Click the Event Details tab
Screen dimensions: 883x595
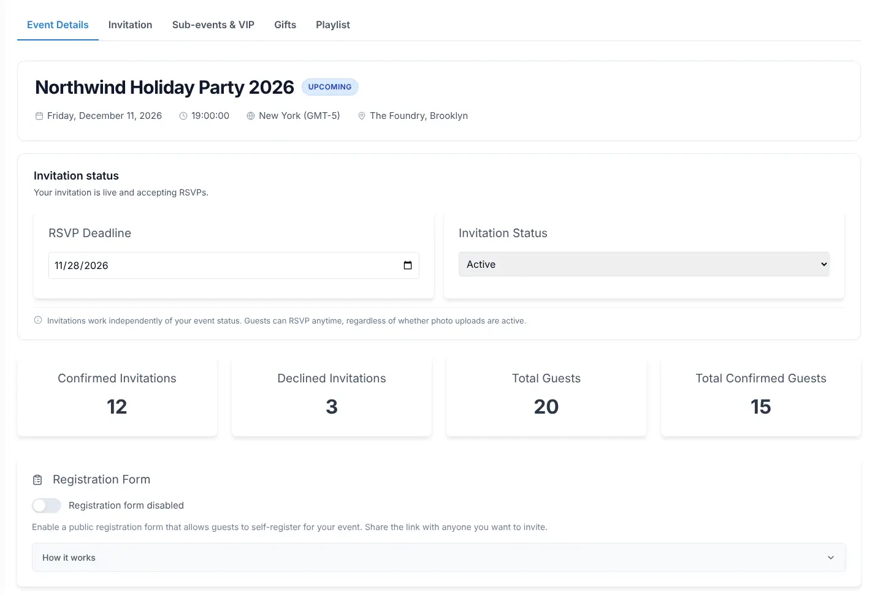[x=58, y=25]
